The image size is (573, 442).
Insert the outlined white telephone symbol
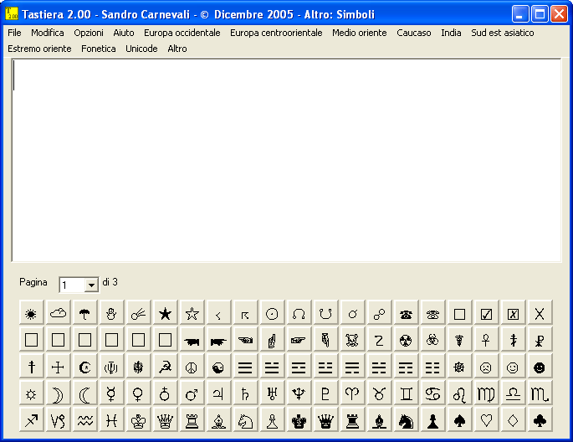coord(432,313)
